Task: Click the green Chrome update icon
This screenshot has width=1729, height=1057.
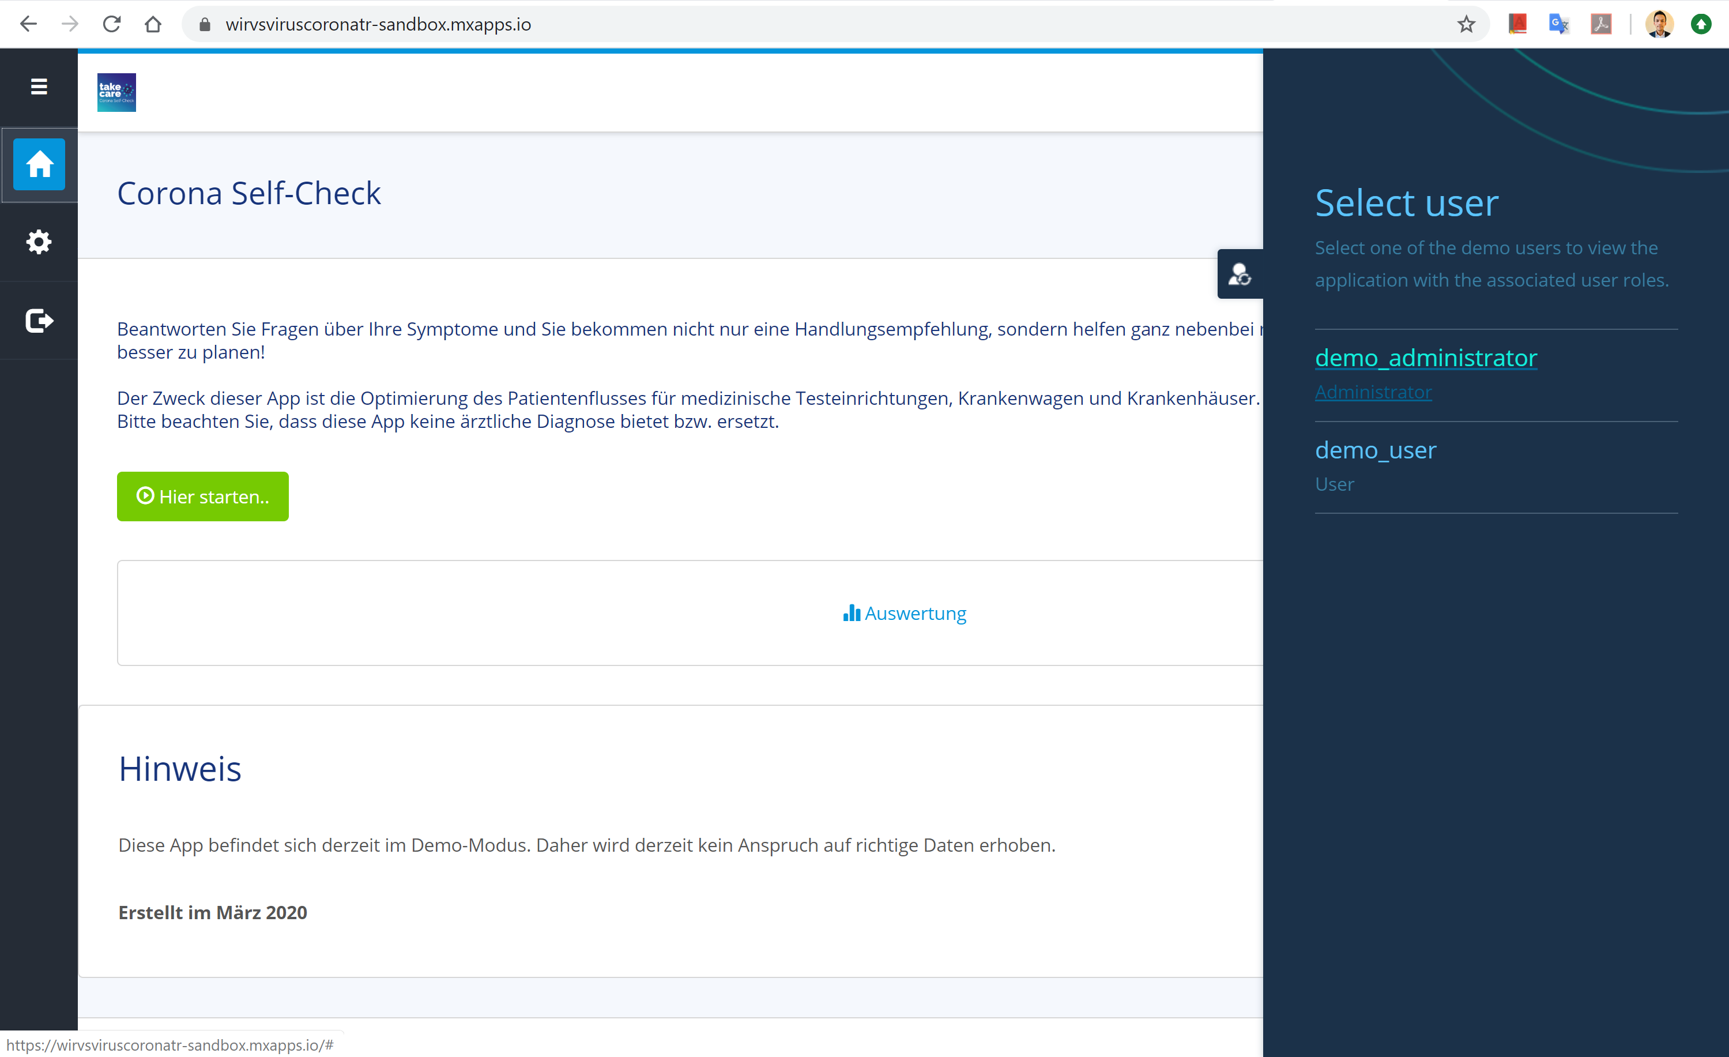Action: [x=1700, y=25]
